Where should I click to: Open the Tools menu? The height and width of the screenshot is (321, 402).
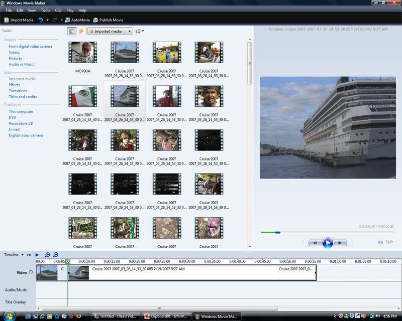pos(45,10)
